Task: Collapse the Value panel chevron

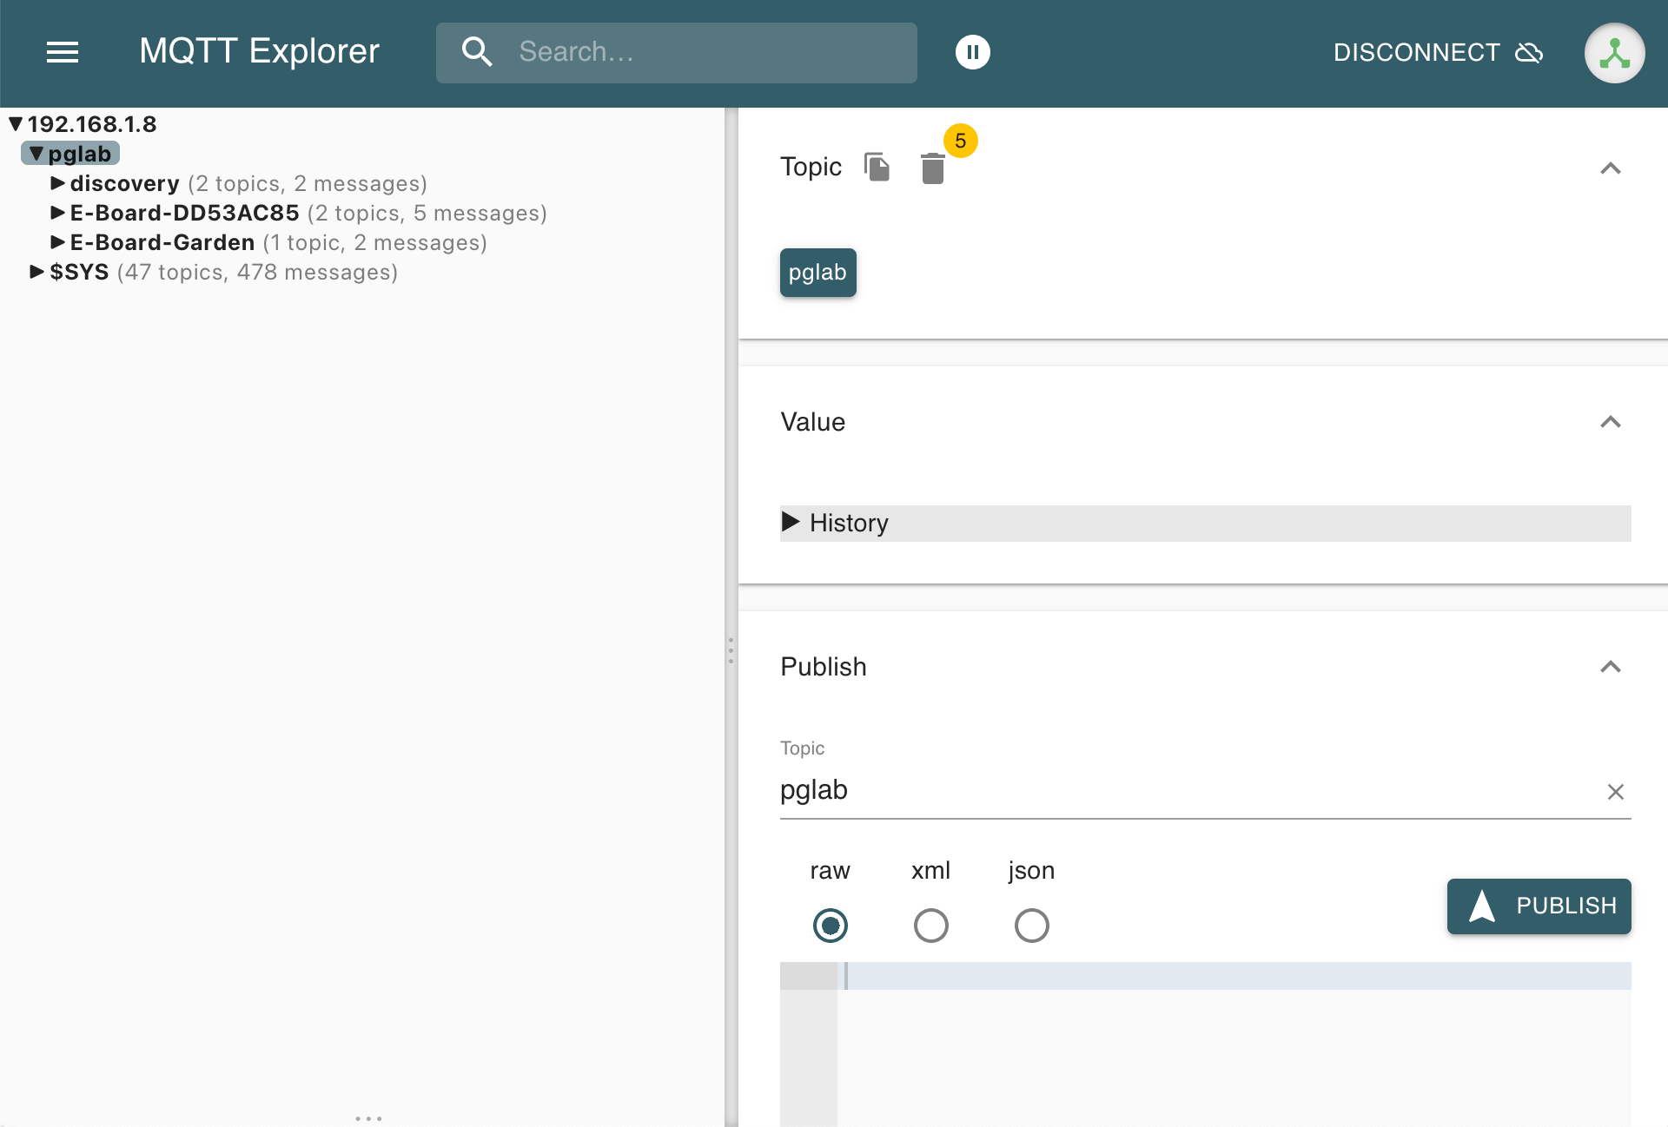Action: [1610, 422]
